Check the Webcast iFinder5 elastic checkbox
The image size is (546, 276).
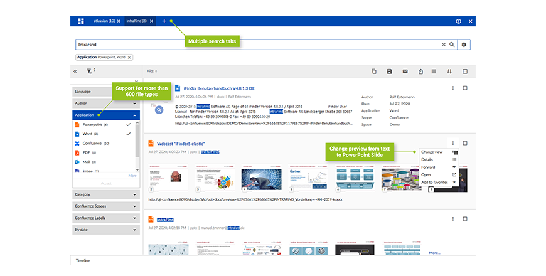[465, 143]
